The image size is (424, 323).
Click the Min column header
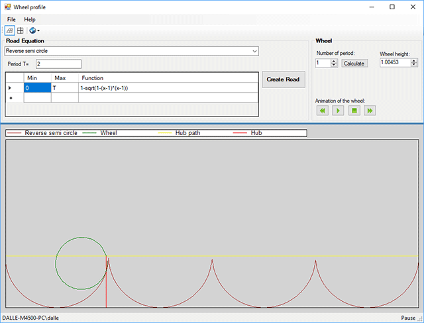click(37, 78)
